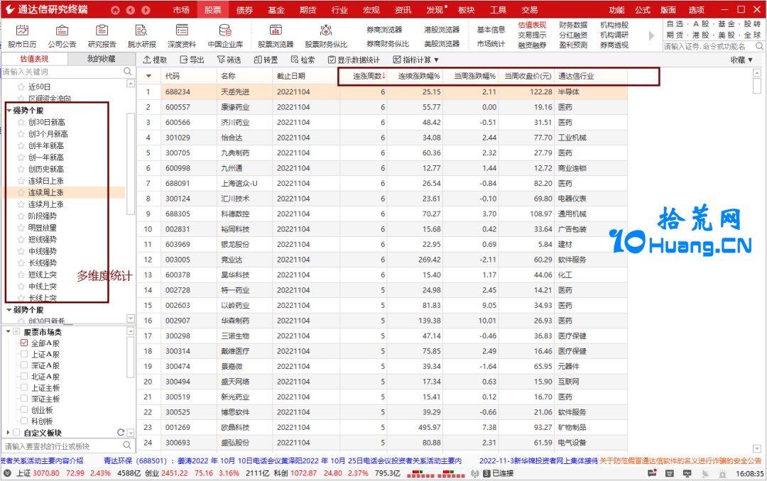767x481 pixels.
Task: Open the 行业 menu
Action: pyautogui.click(x=339, y=10)
